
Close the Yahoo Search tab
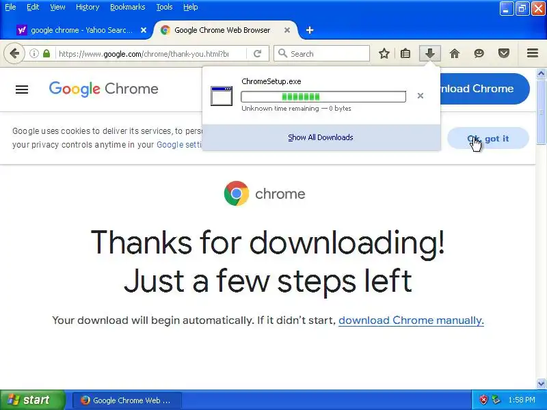[x=144, y=30]
